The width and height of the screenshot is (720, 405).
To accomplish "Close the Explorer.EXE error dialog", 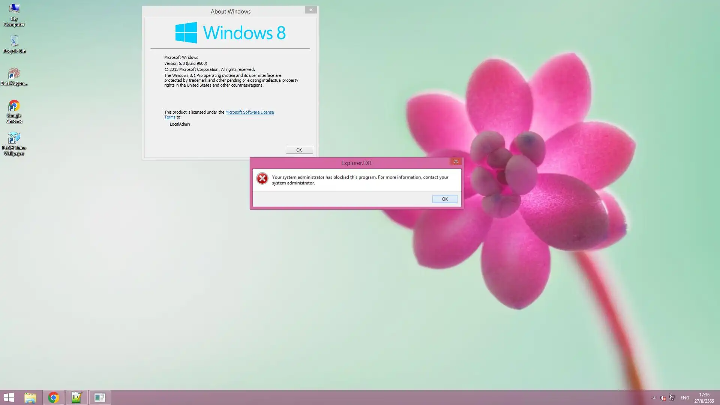I will [456, 162].
